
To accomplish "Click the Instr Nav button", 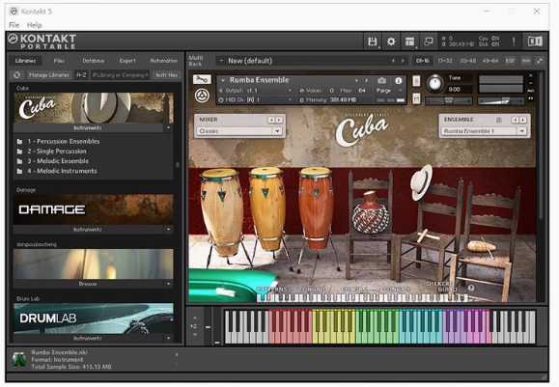I will [x=166, y=75].
